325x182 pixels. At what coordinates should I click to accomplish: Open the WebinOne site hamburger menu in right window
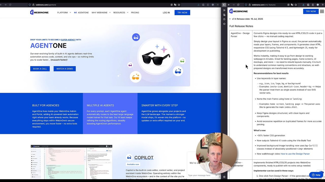322,11
